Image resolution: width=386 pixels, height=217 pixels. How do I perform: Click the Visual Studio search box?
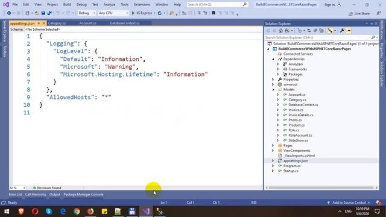click(217, 4)
